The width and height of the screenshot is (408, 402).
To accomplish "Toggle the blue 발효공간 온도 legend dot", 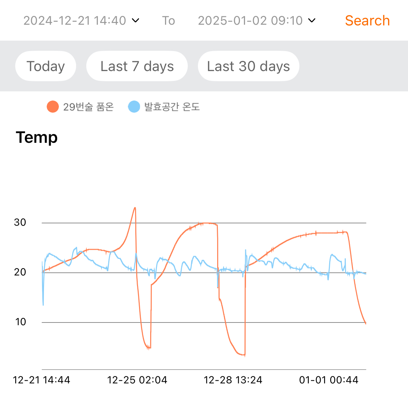I will [134, 107].
